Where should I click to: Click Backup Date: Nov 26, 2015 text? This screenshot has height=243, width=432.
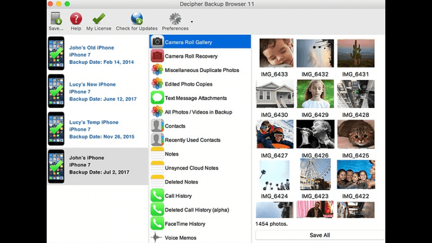(102, 137)
